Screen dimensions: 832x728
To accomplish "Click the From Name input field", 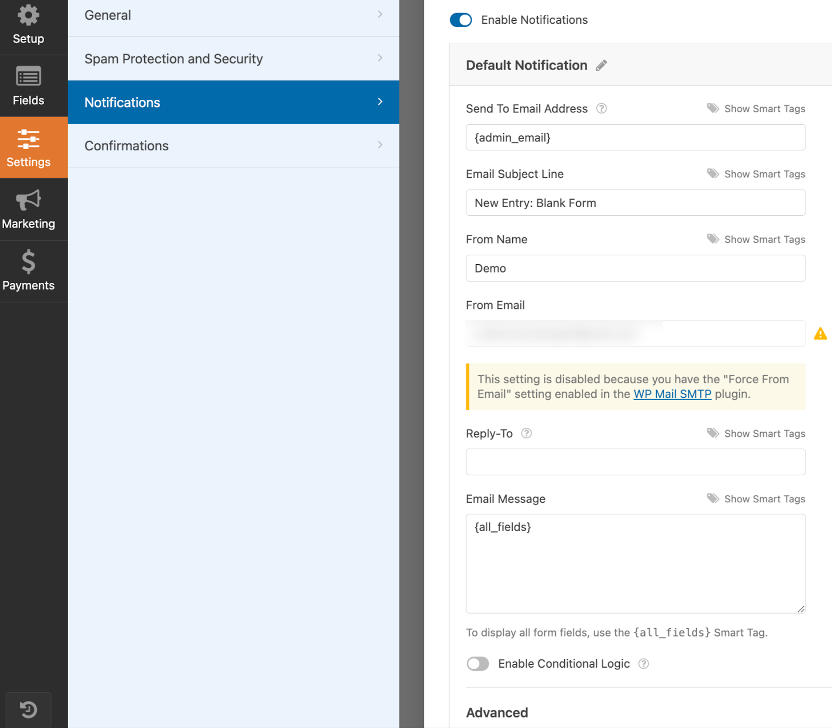I will click(x=635, y=268).
